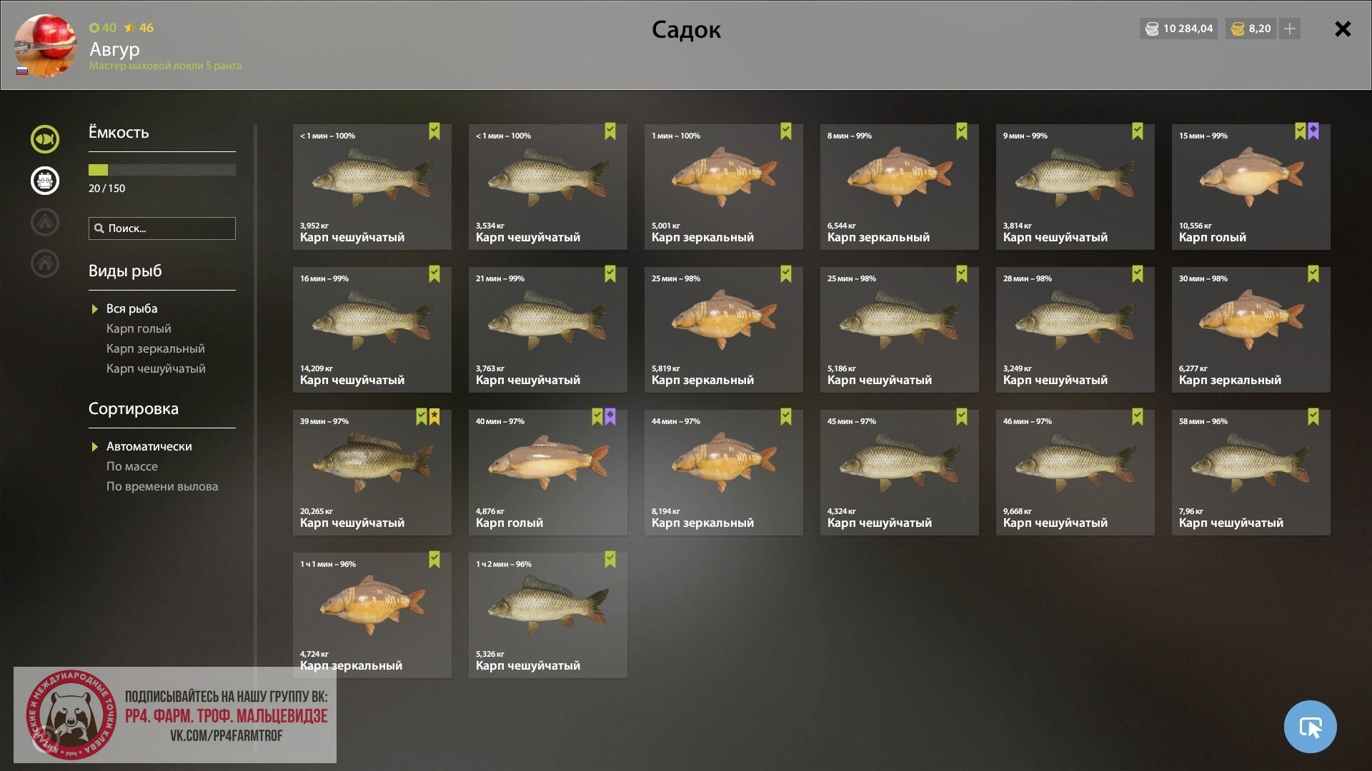The width and height of the screenshot is (1372, 771).
Task: Select Вся рыба filter arrow
Action: tap(94, 309)
